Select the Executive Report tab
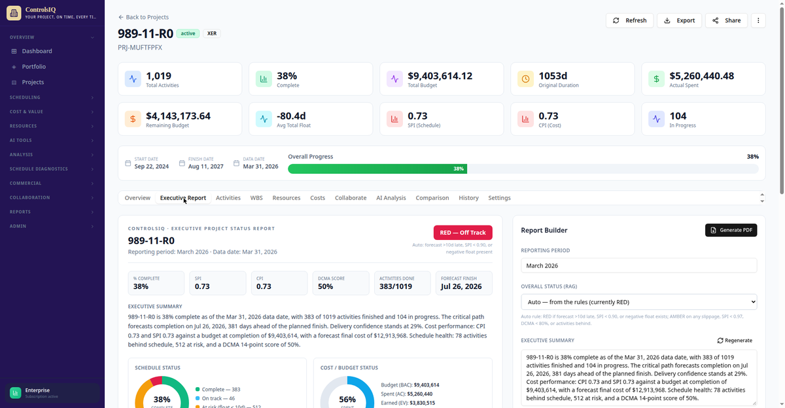The height and width of the screenshot is (408, 785). pyautogui.click(x=183, y=197)
